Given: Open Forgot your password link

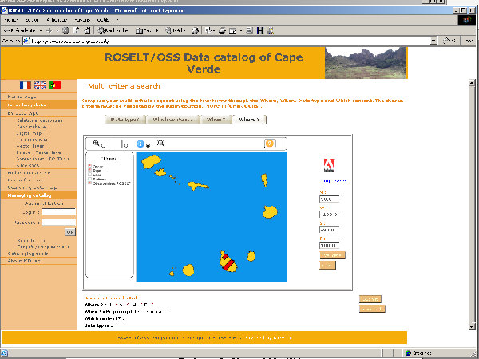Looking at the screenshot, I should [x=43, y=247].
